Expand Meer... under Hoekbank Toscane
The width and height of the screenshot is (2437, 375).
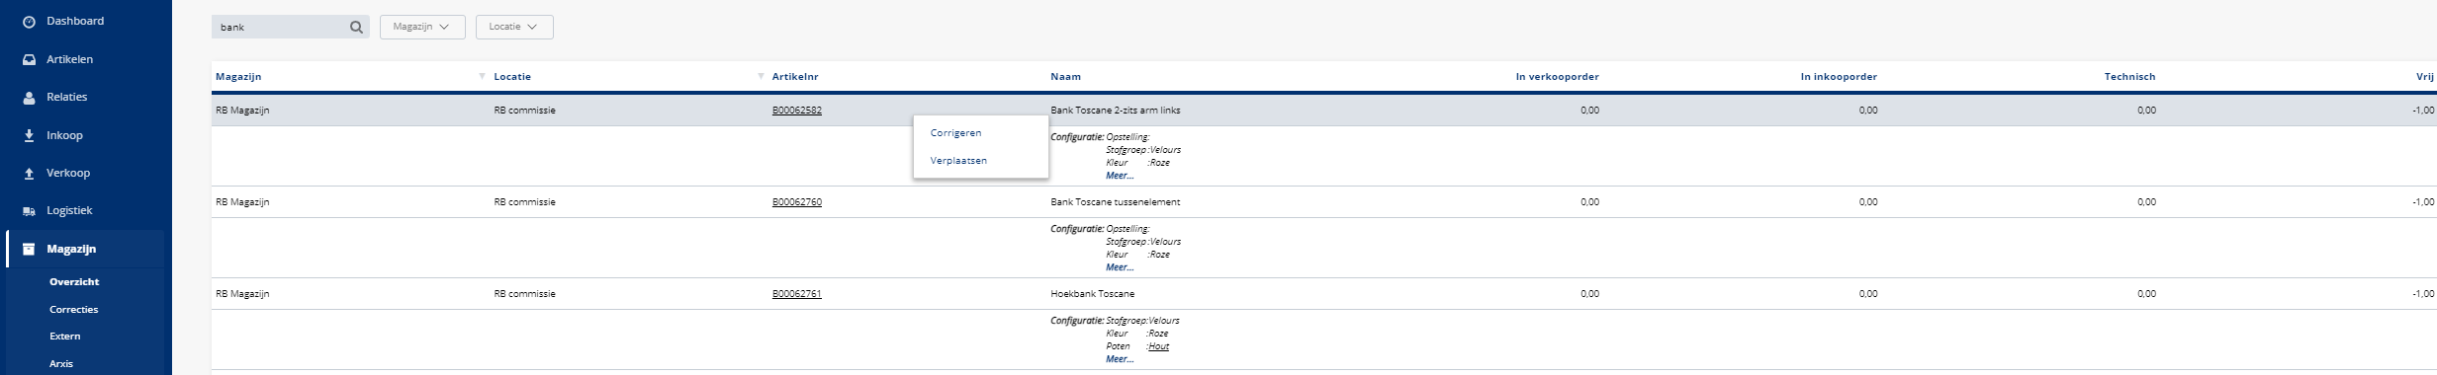pos(1120,359)
